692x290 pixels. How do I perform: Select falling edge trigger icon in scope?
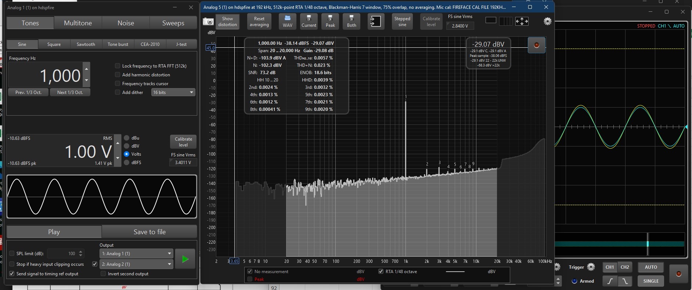[x=625, y=281]
